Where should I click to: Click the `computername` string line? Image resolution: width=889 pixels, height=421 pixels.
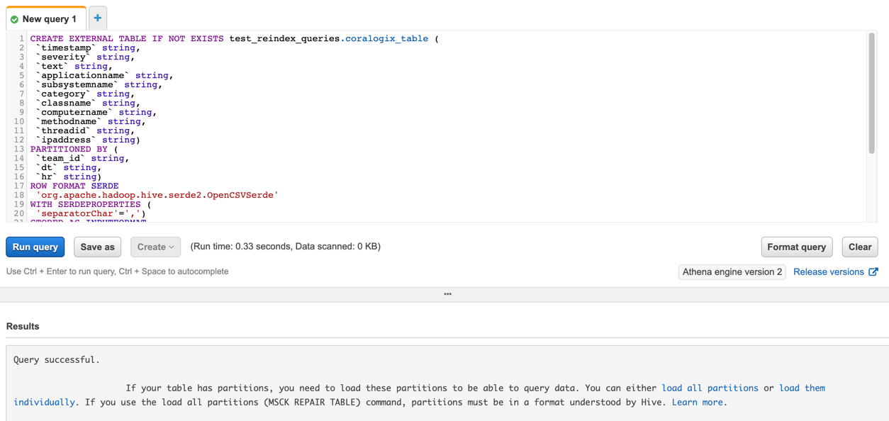(x=96, y=112)
